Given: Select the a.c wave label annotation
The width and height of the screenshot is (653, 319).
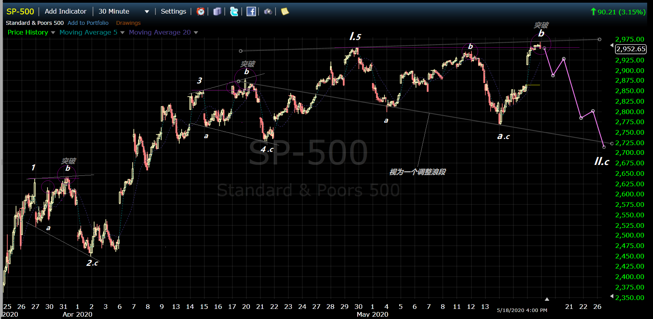Looking at the screenshot, I should pos(503,137).
